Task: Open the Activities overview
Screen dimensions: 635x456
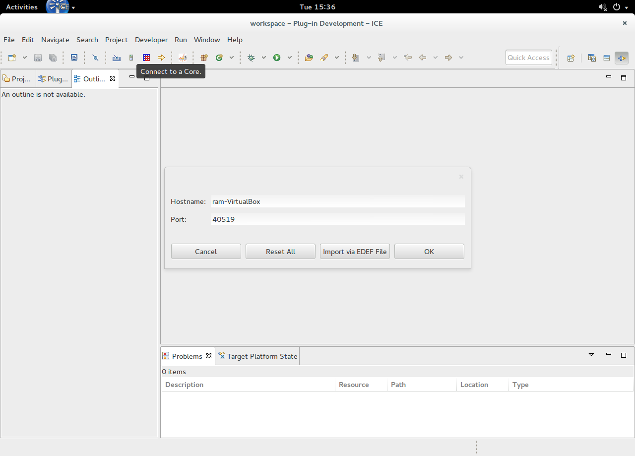Action: pos(22,7)
